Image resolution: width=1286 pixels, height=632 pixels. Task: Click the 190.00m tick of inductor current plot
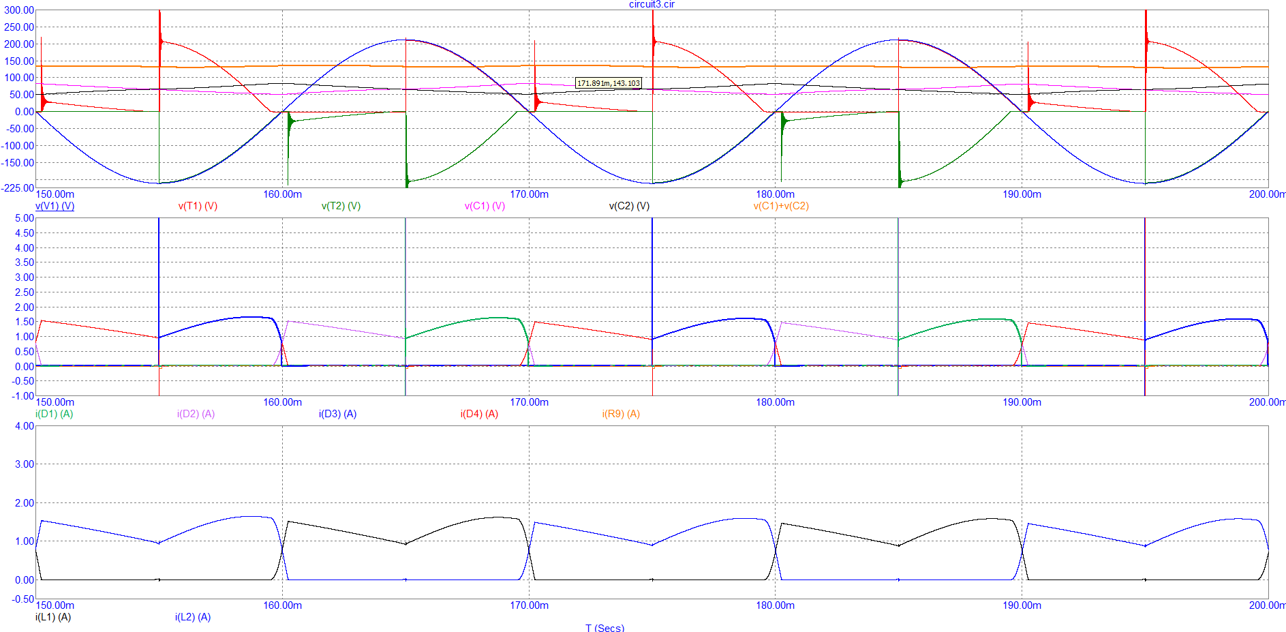1022,605
